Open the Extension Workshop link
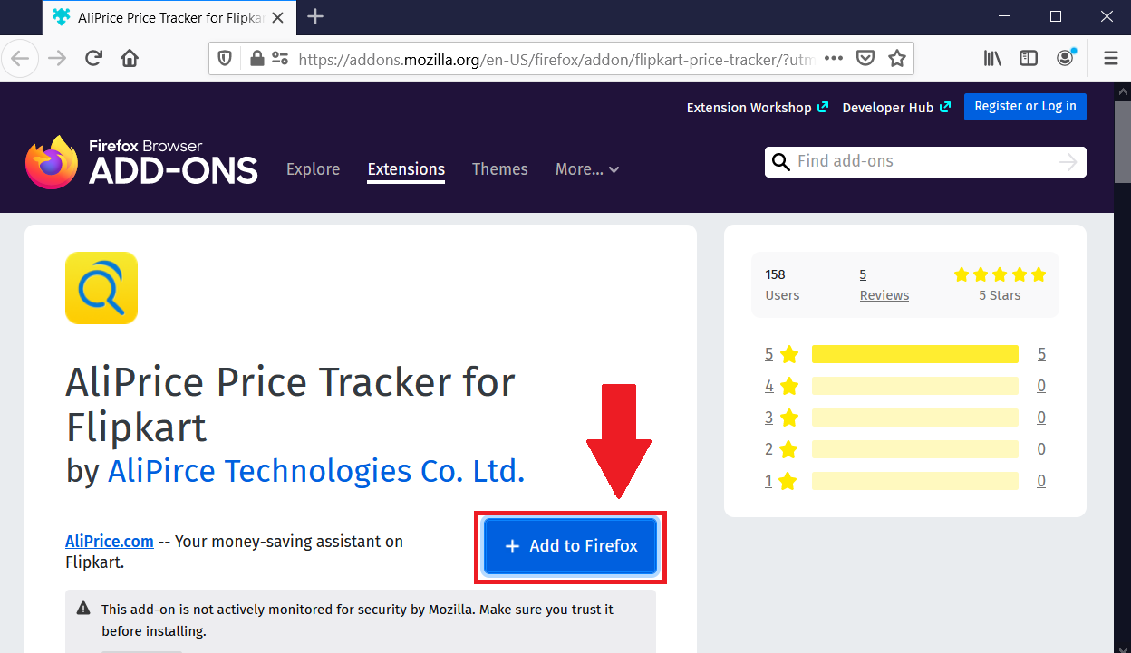The width and height of the screenshot is (1131, 653). (x=758, y=107)
